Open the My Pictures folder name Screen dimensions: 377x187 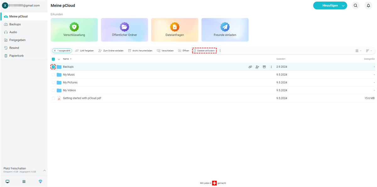(70, 83)
